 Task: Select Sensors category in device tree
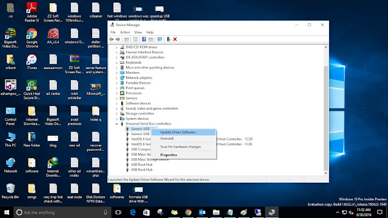click(x=132, y=98)
